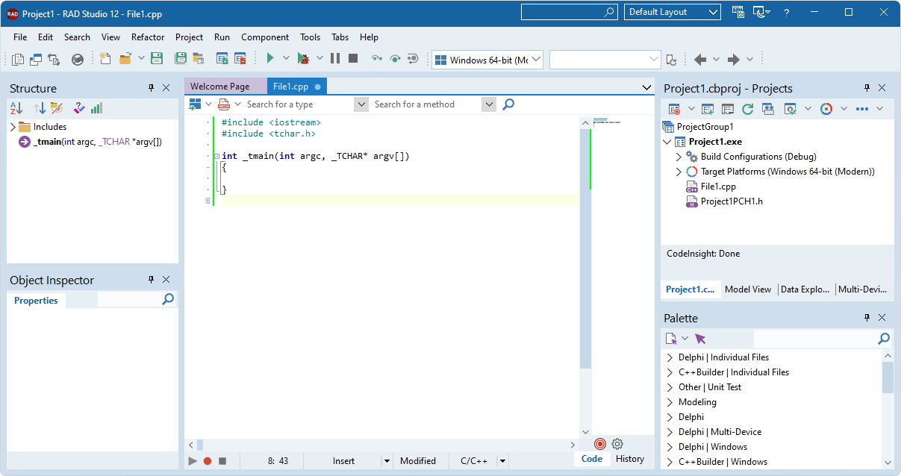The width and height of the screenshot is (901, 476).
Task: Pin the Palette panel
Action: (x=867, y=317)
